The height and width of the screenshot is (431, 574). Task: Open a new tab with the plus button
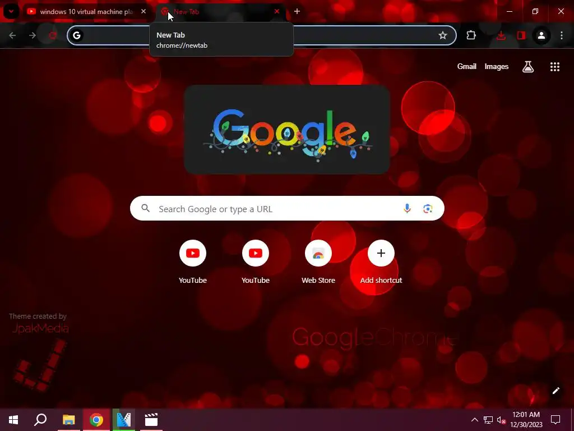pos(297,12)
